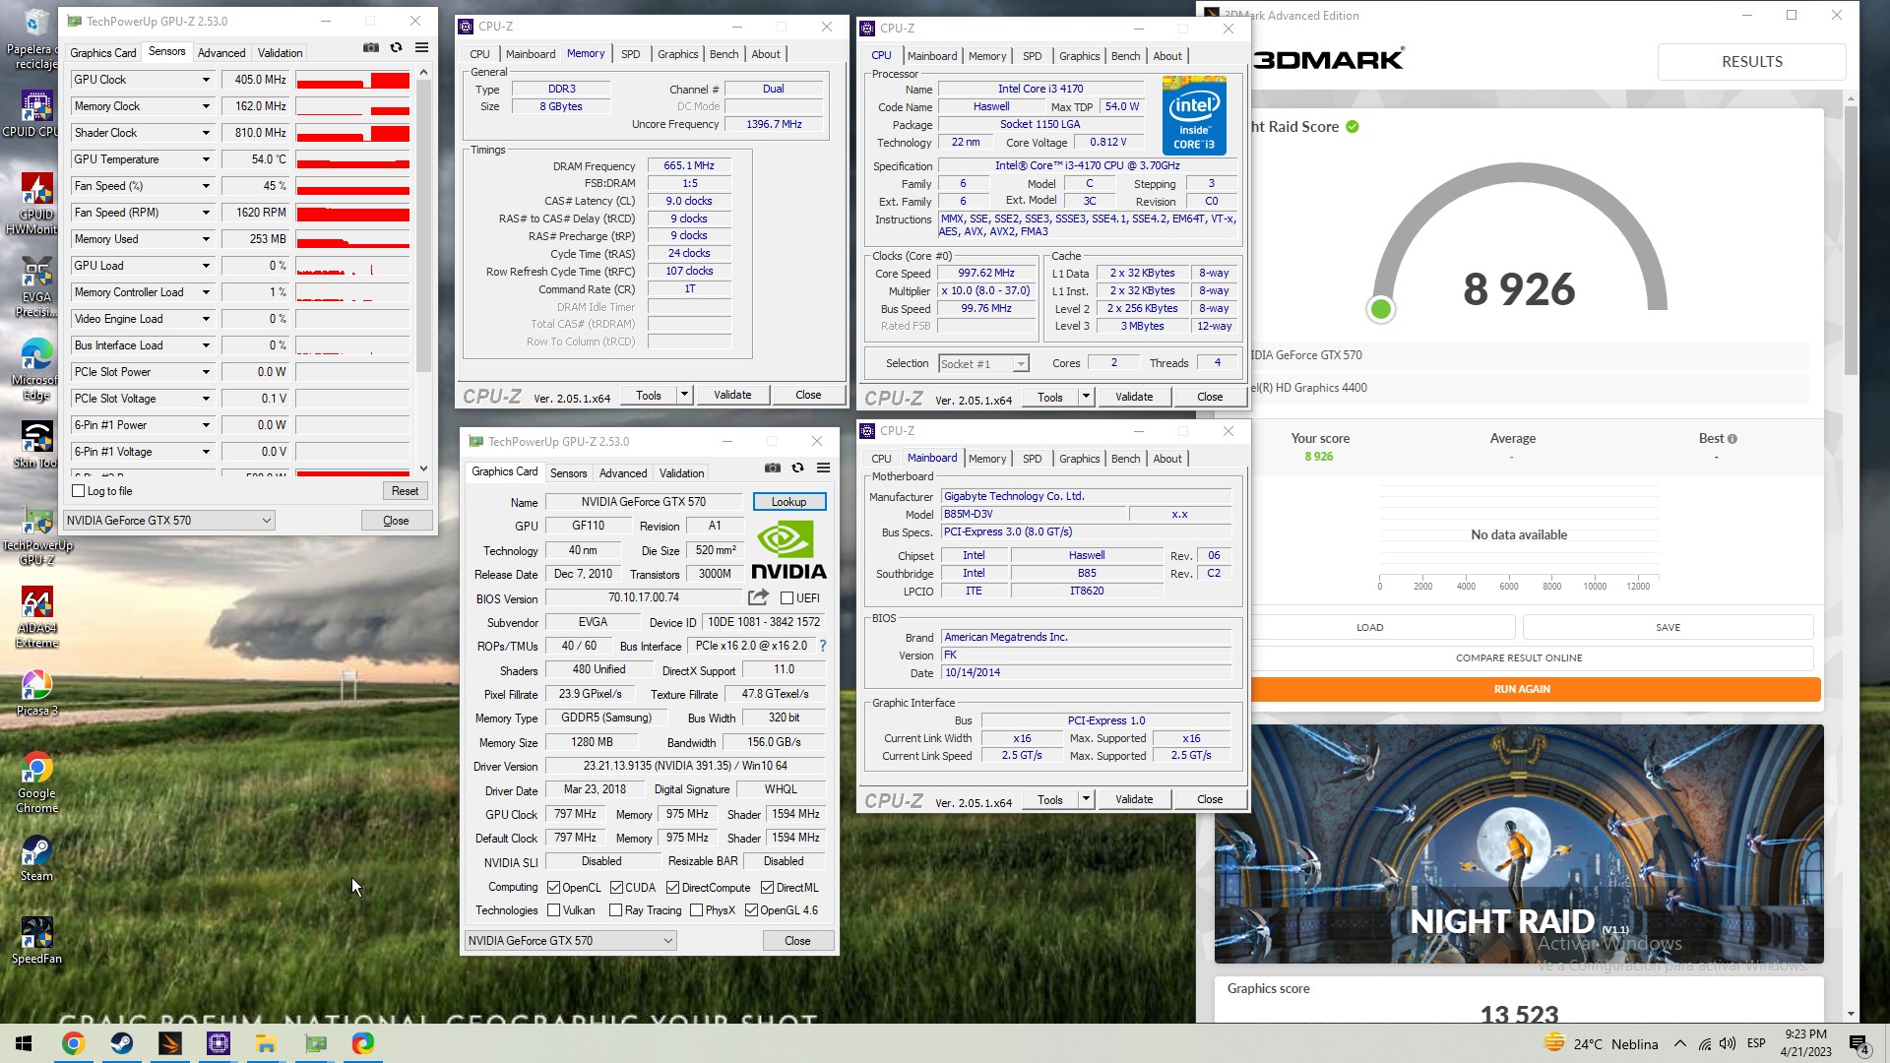The height and width of the screenshot is (1063, 1890).
Task: Click Validate button in CPU-Z Mainboard window
Action: click(x=1134, y=799)
